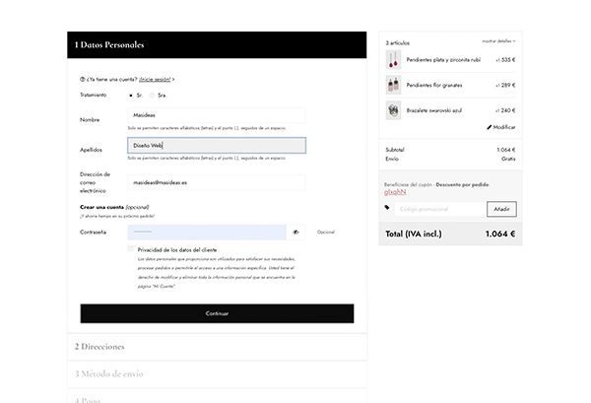
Task: Open the 4 Pago step
Action: click(x=217, y=396)
